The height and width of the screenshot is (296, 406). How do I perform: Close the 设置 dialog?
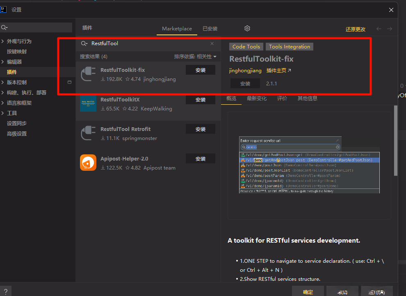pyautogui.click(x=391, y=10)
